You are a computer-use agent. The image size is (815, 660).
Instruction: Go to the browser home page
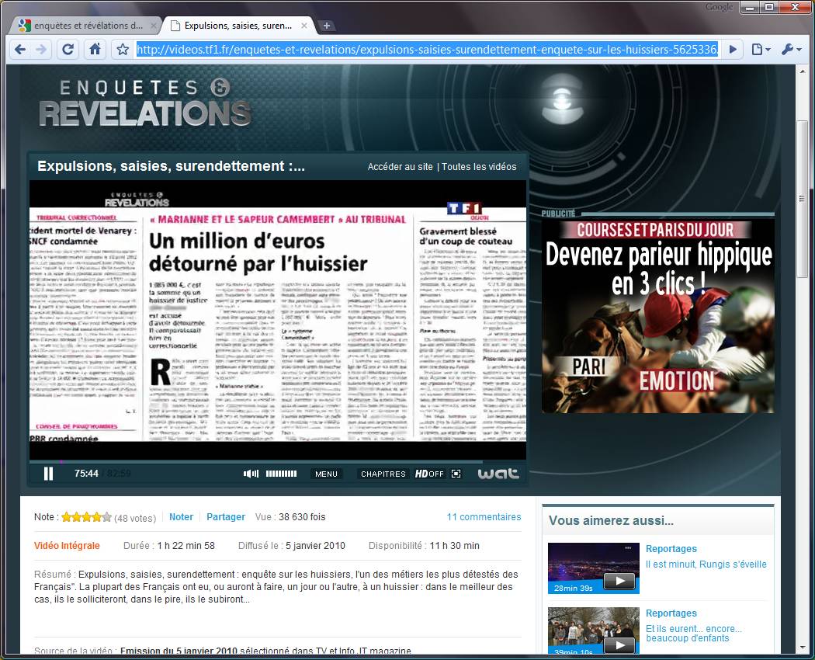(x=95, y=50)
